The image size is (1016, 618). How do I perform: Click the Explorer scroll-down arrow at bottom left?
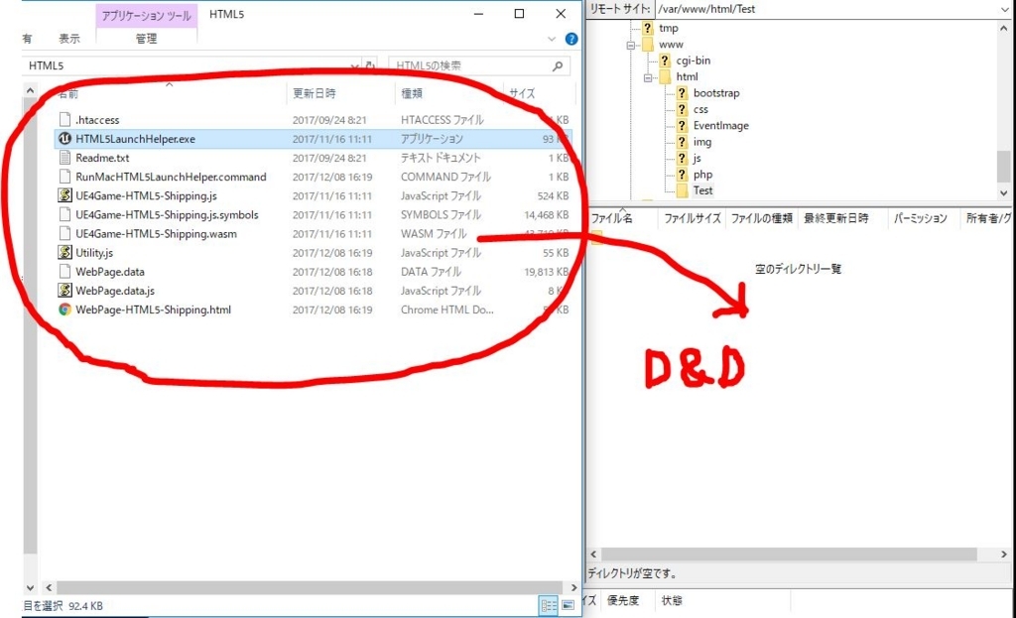tap(30, 587)
